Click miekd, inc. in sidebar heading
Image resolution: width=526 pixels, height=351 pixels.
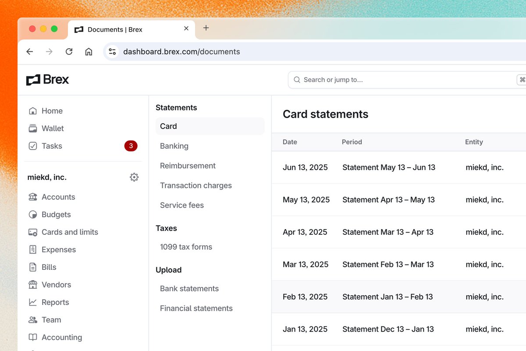pyautogui.click(x=47, y=177)
